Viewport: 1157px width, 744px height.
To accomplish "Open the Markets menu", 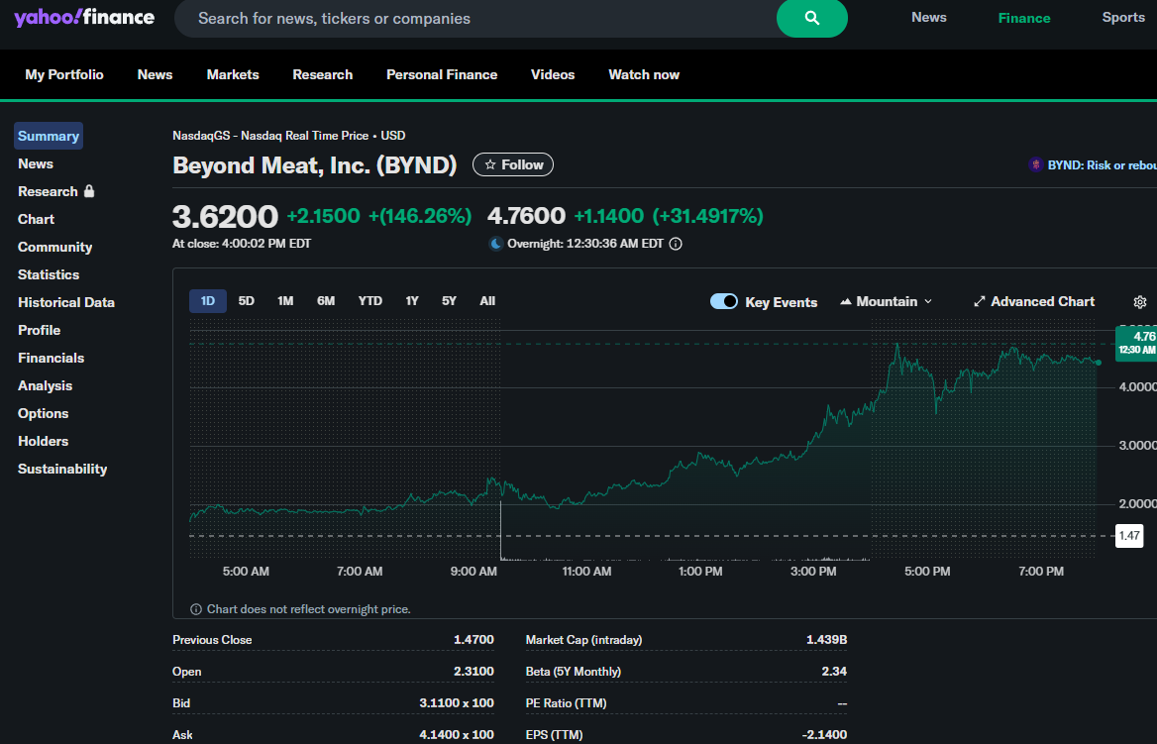I will tap(233, 74).
